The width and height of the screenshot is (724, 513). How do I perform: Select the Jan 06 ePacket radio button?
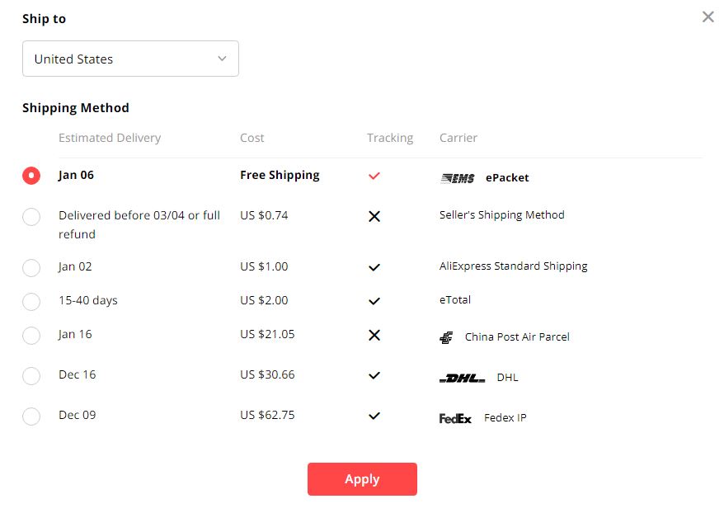click(31, 176)
